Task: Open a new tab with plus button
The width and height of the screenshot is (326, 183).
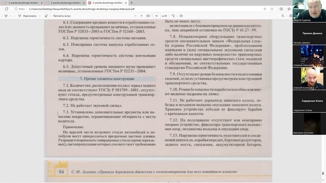Action: (131, 3)
